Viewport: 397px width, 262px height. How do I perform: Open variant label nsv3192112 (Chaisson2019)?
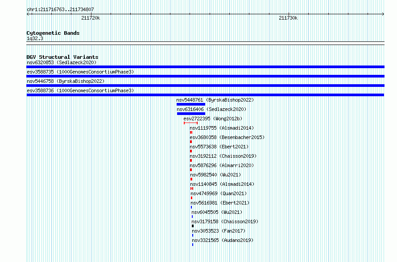(223, 156)
